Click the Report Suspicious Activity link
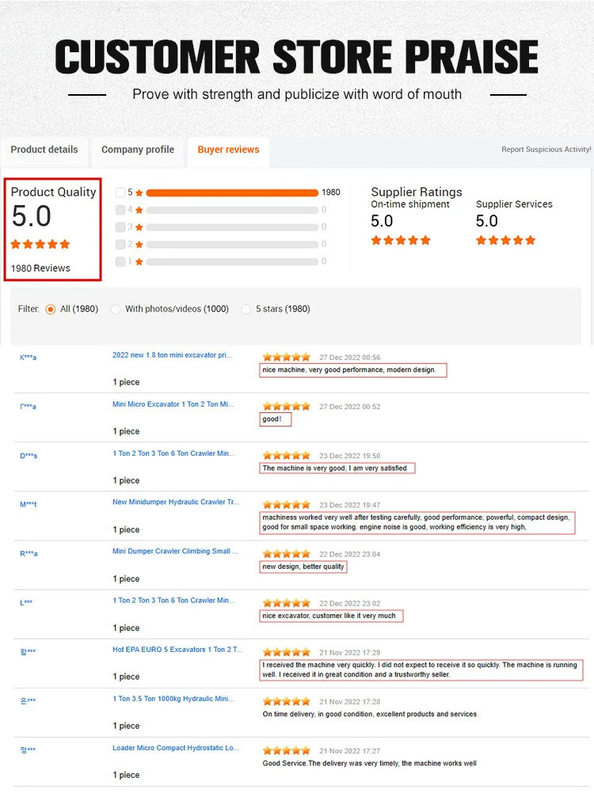Screen dimensions: 594x804 (546, 150)
